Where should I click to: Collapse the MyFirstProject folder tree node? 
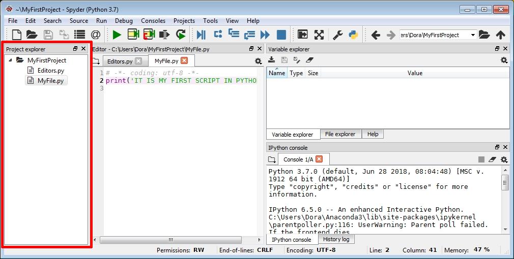(11, 60)
